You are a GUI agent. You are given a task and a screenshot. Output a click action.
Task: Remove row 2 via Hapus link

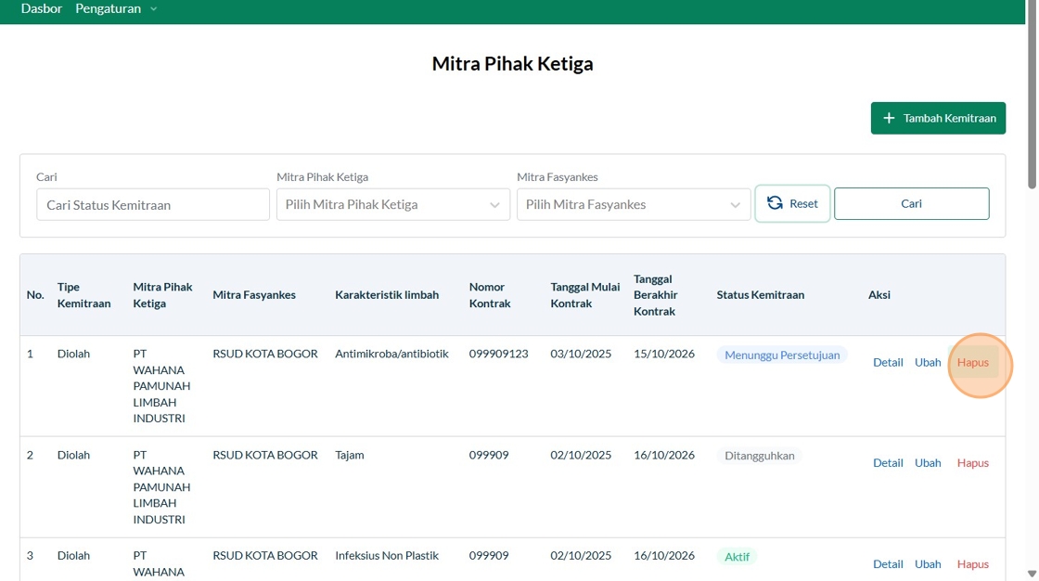973,463
